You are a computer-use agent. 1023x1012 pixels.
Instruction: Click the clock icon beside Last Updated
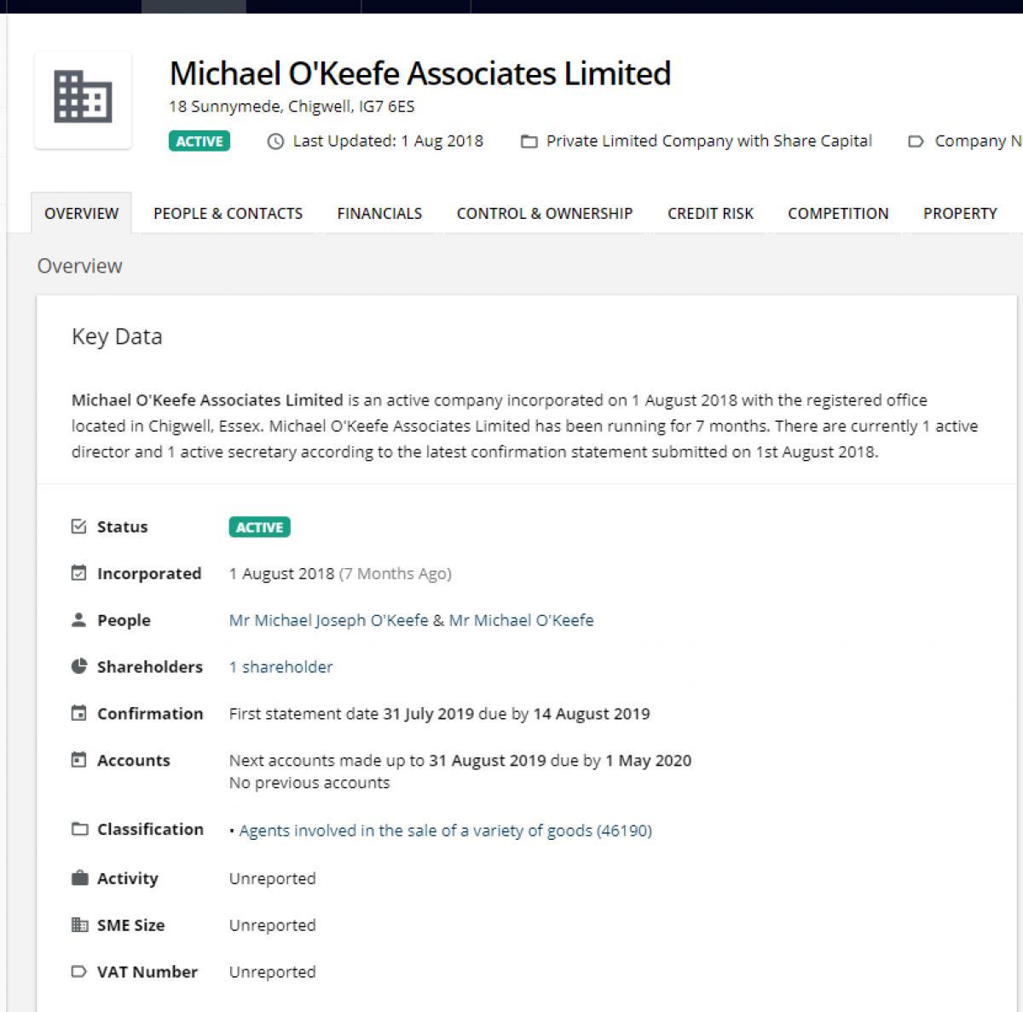pyautogui.click(x=275, y=141)
